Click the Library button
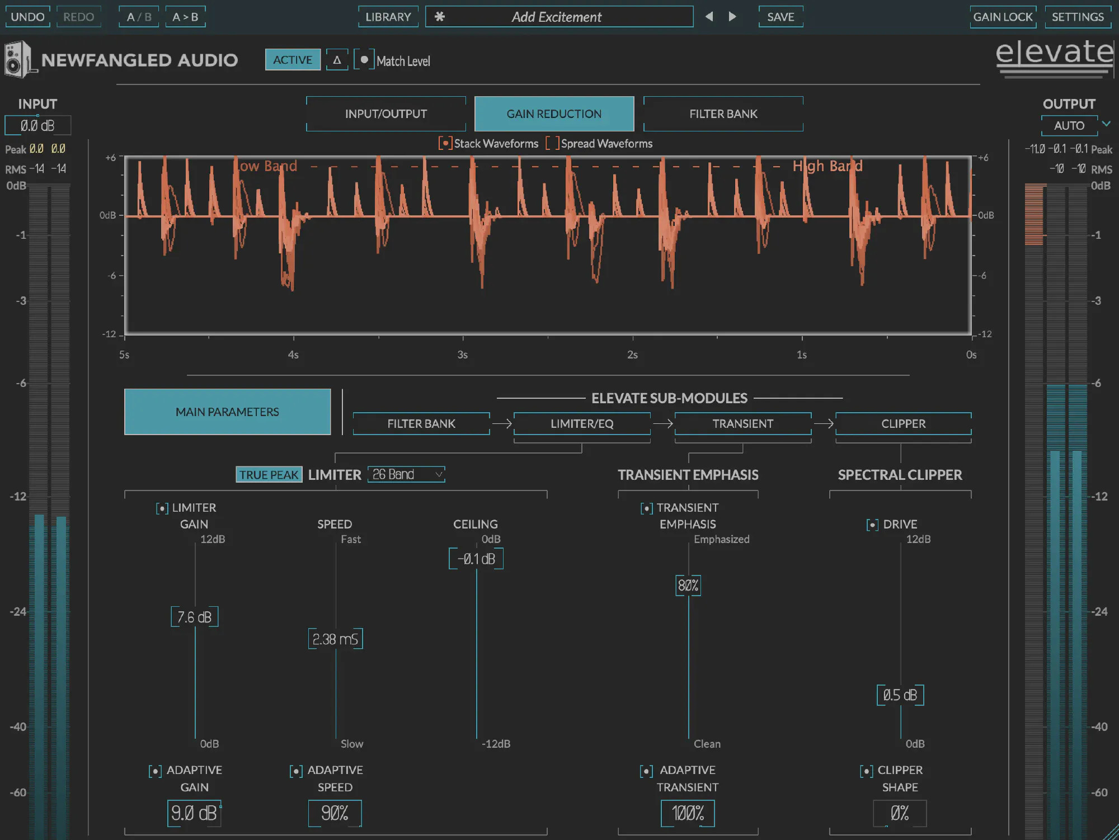Viewport: 1119px width, 840px height. [x=388, y=17]
